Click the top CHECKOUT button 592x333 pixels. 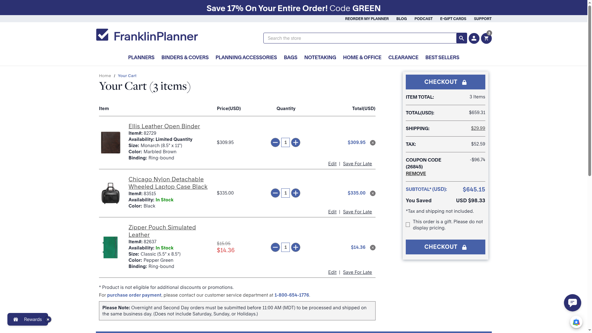[x=445, y=82]
